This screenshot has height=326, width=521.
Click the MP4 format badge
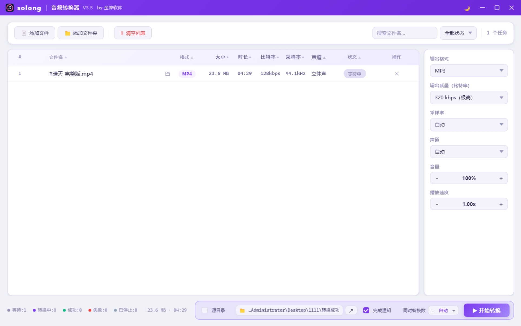(x=187, y=74)
